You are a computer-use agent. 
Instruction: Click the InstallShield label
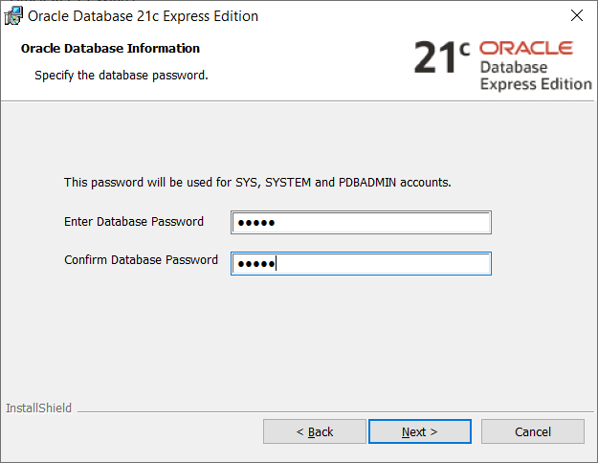38,408
